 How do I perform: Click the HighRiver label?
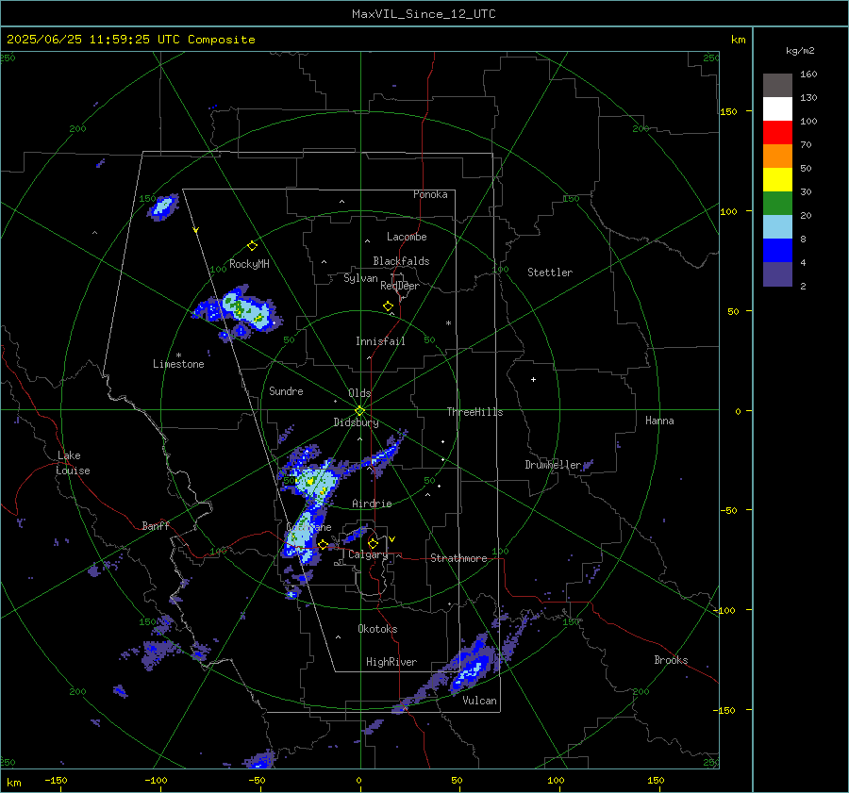(x=391, y=662)
